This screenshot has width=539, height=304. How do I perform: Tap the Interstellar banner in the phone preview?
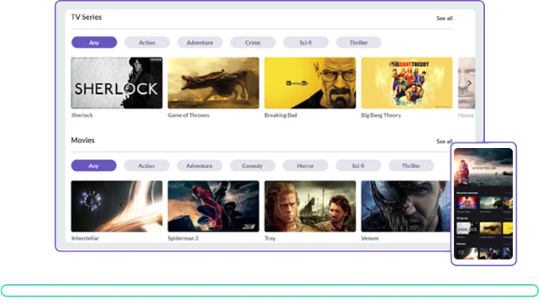pyautogui.click(x=483, y=168)
